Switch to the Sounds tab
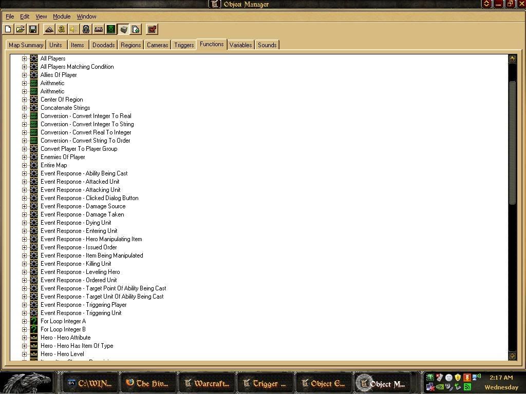Screen dimensions: 526x394 pyautogui.click(x=267, y=45)
